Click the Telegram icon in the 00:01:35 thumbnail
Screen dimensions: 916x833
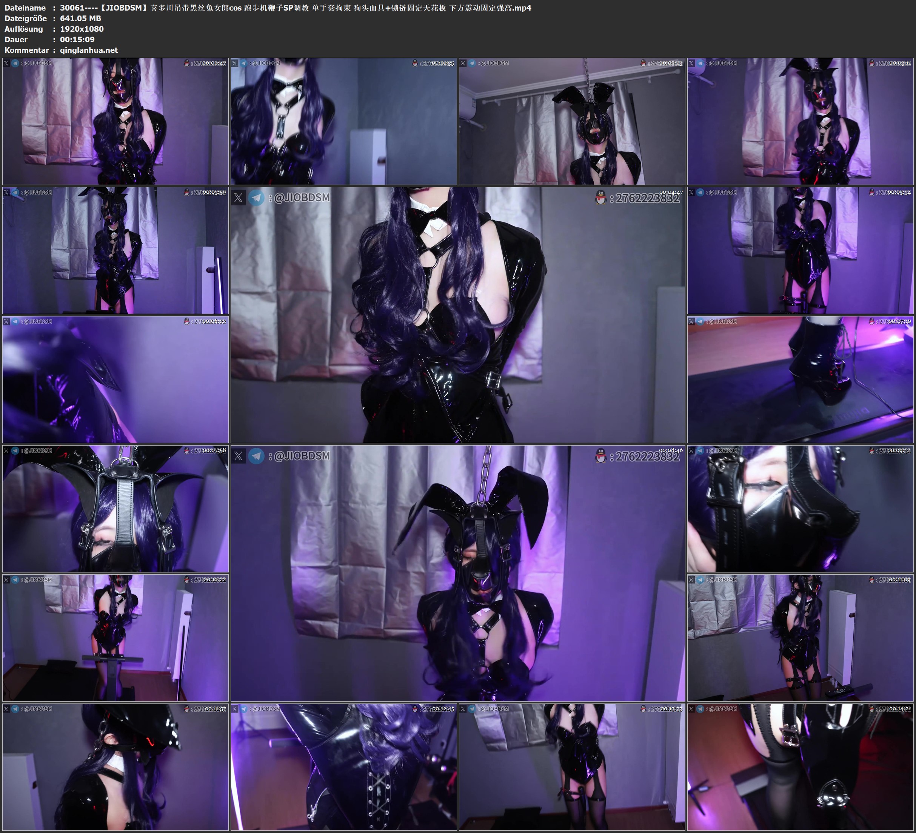[244, 63]
